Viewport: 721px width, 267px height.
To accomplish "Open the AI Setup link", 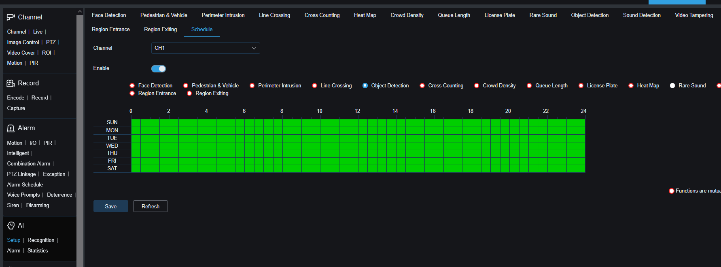I will click(14, 240).
